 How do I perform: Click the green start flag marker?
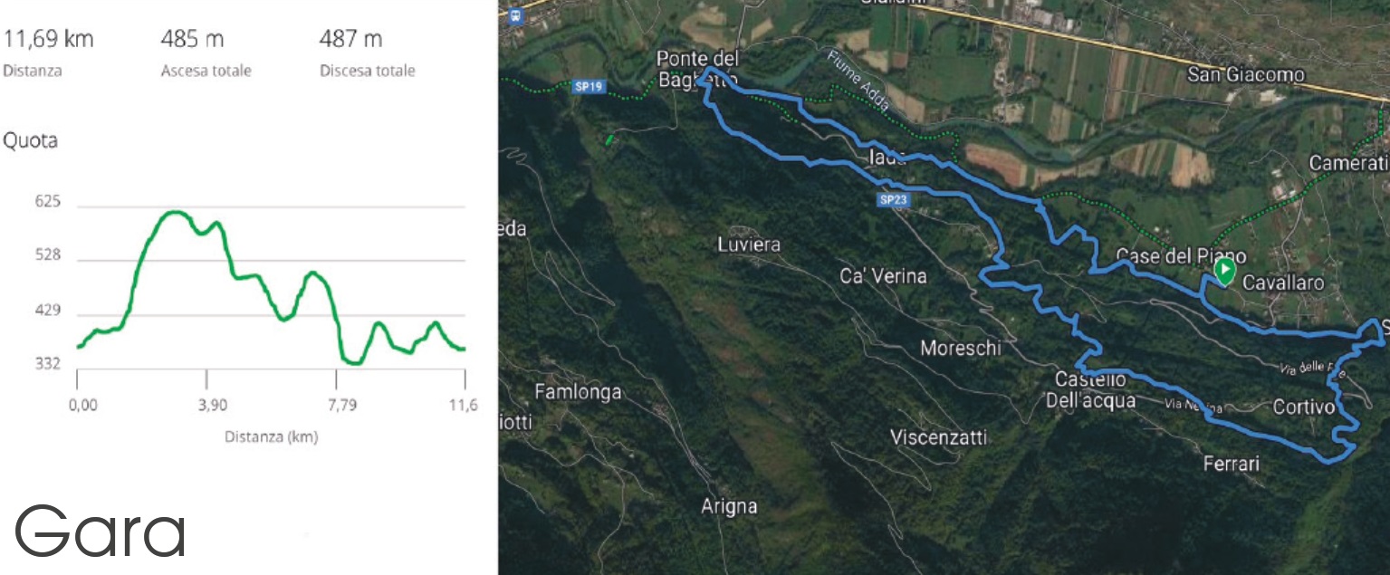click(1224, 271)
